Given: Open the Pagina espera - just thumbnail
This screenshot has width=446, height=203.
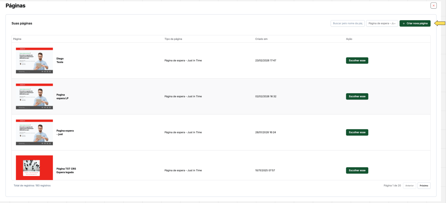Looking at the screenshot, I should pyautogui.click(x=34, y=132).
